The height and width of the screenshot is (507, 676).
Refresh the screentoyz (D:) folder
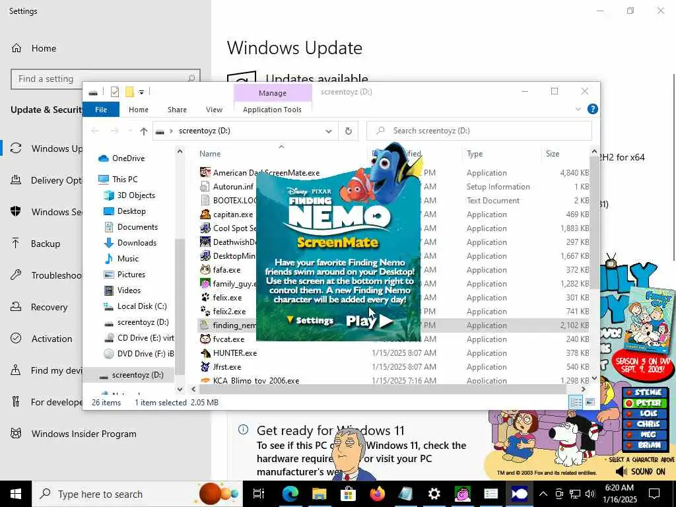pos(349,131)
